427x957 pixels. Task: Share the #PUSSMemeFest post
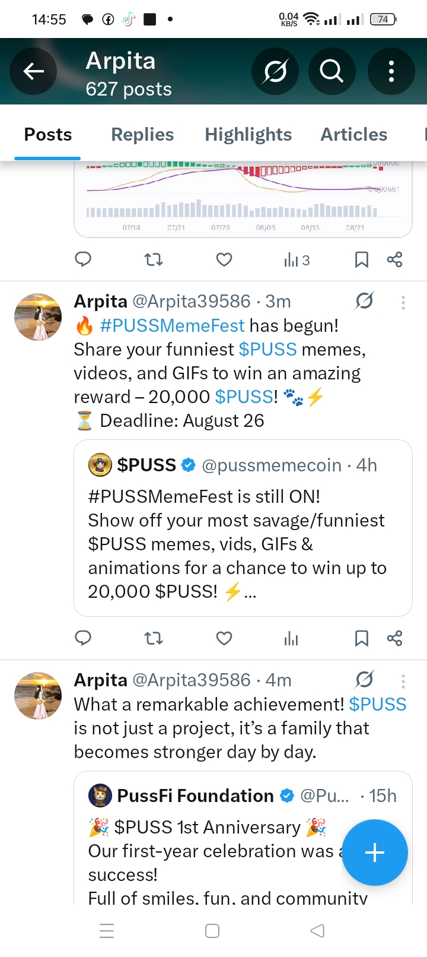pos(394,638)
